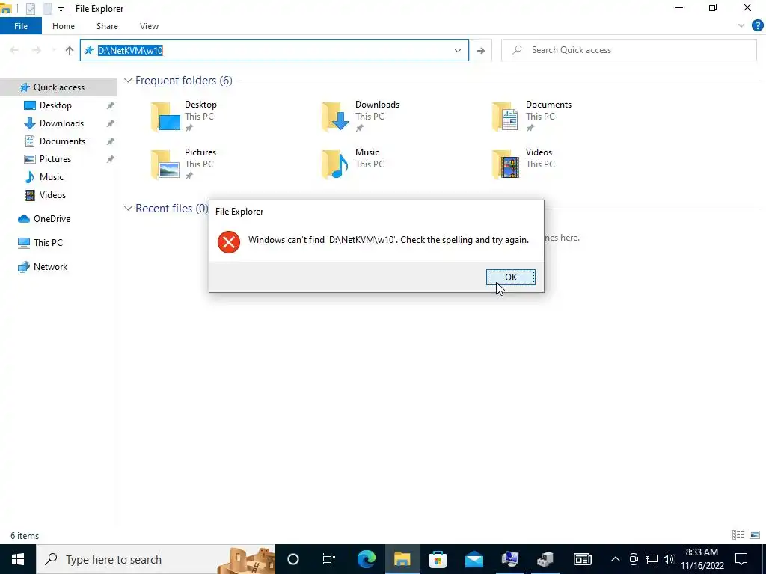Switch to the Home ribbon tab
Image resolution: width=766 pixels, height=574 pixels.
[x=64, y=26]
